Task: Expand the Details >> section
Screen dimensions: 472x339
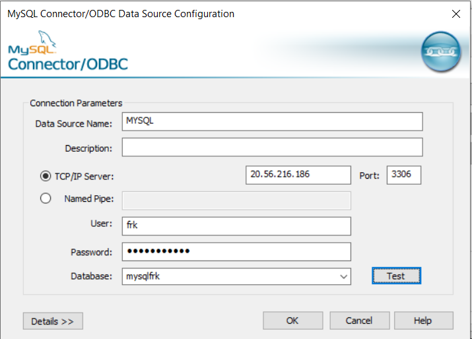Action: 53,321
